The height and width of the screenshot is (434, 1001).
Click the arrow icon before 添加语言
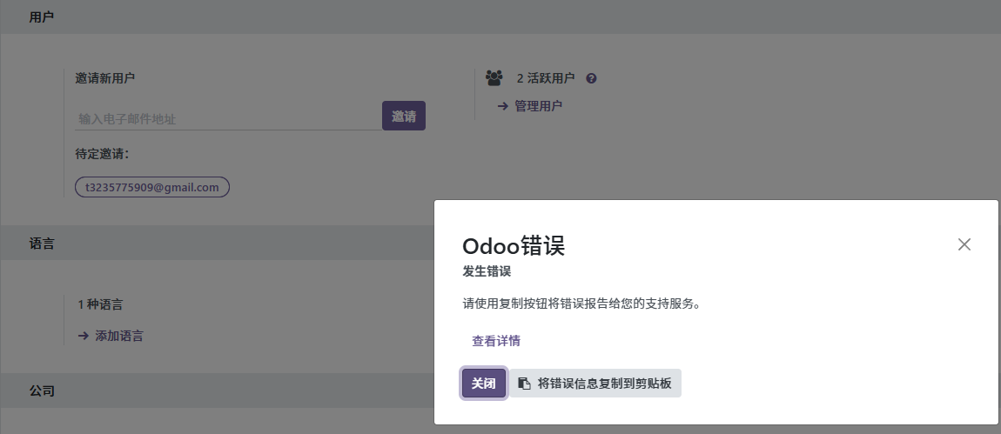coord(83,336)
